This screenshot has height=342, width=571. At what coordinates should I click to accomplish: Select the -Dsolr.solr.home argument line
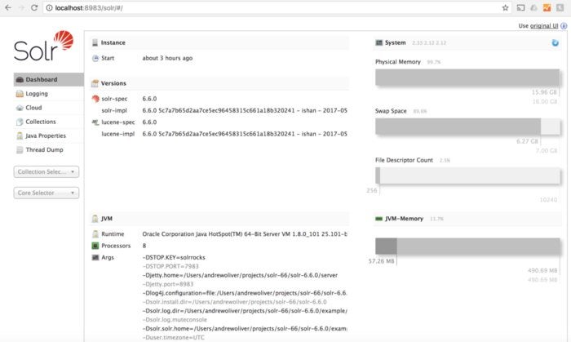245,329
